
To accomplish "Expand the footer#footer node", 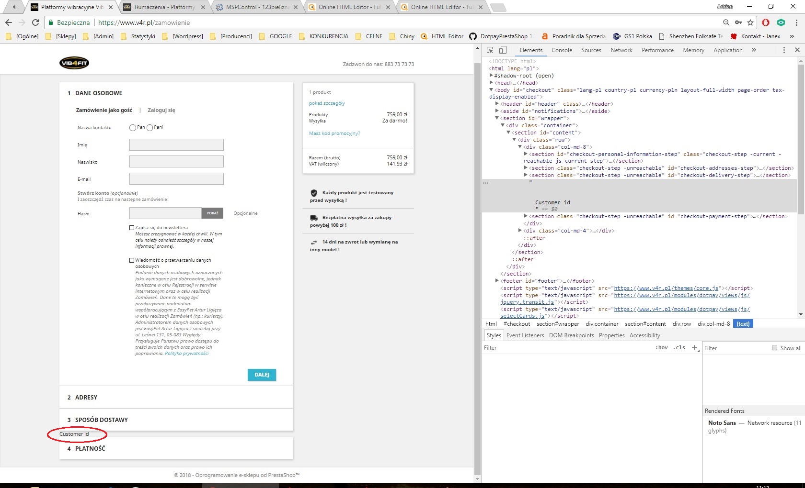I will 497,281.
